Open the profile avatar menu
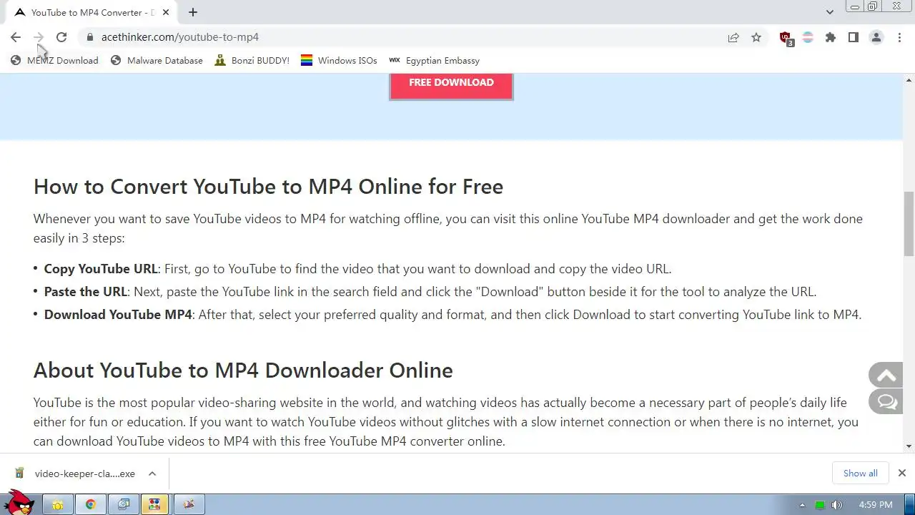 pyautogui.click(x=876, y=37)
